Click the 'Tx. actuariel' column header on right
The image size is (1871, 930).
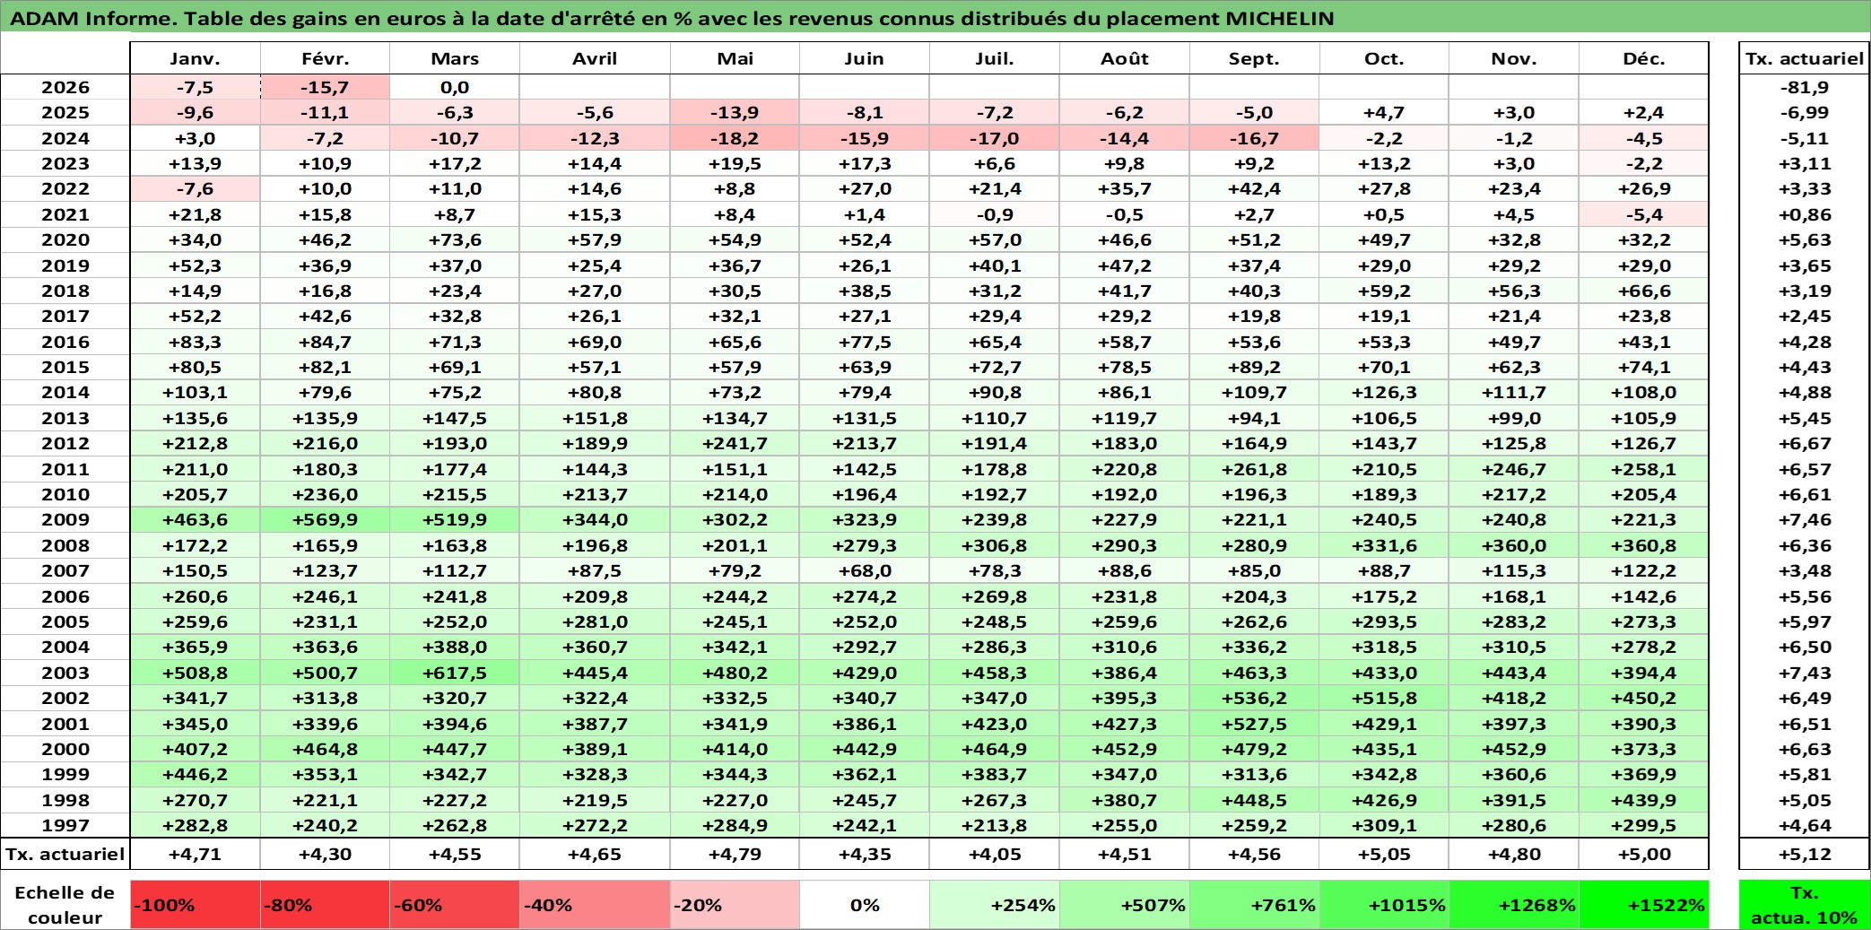coord(1804,58)
